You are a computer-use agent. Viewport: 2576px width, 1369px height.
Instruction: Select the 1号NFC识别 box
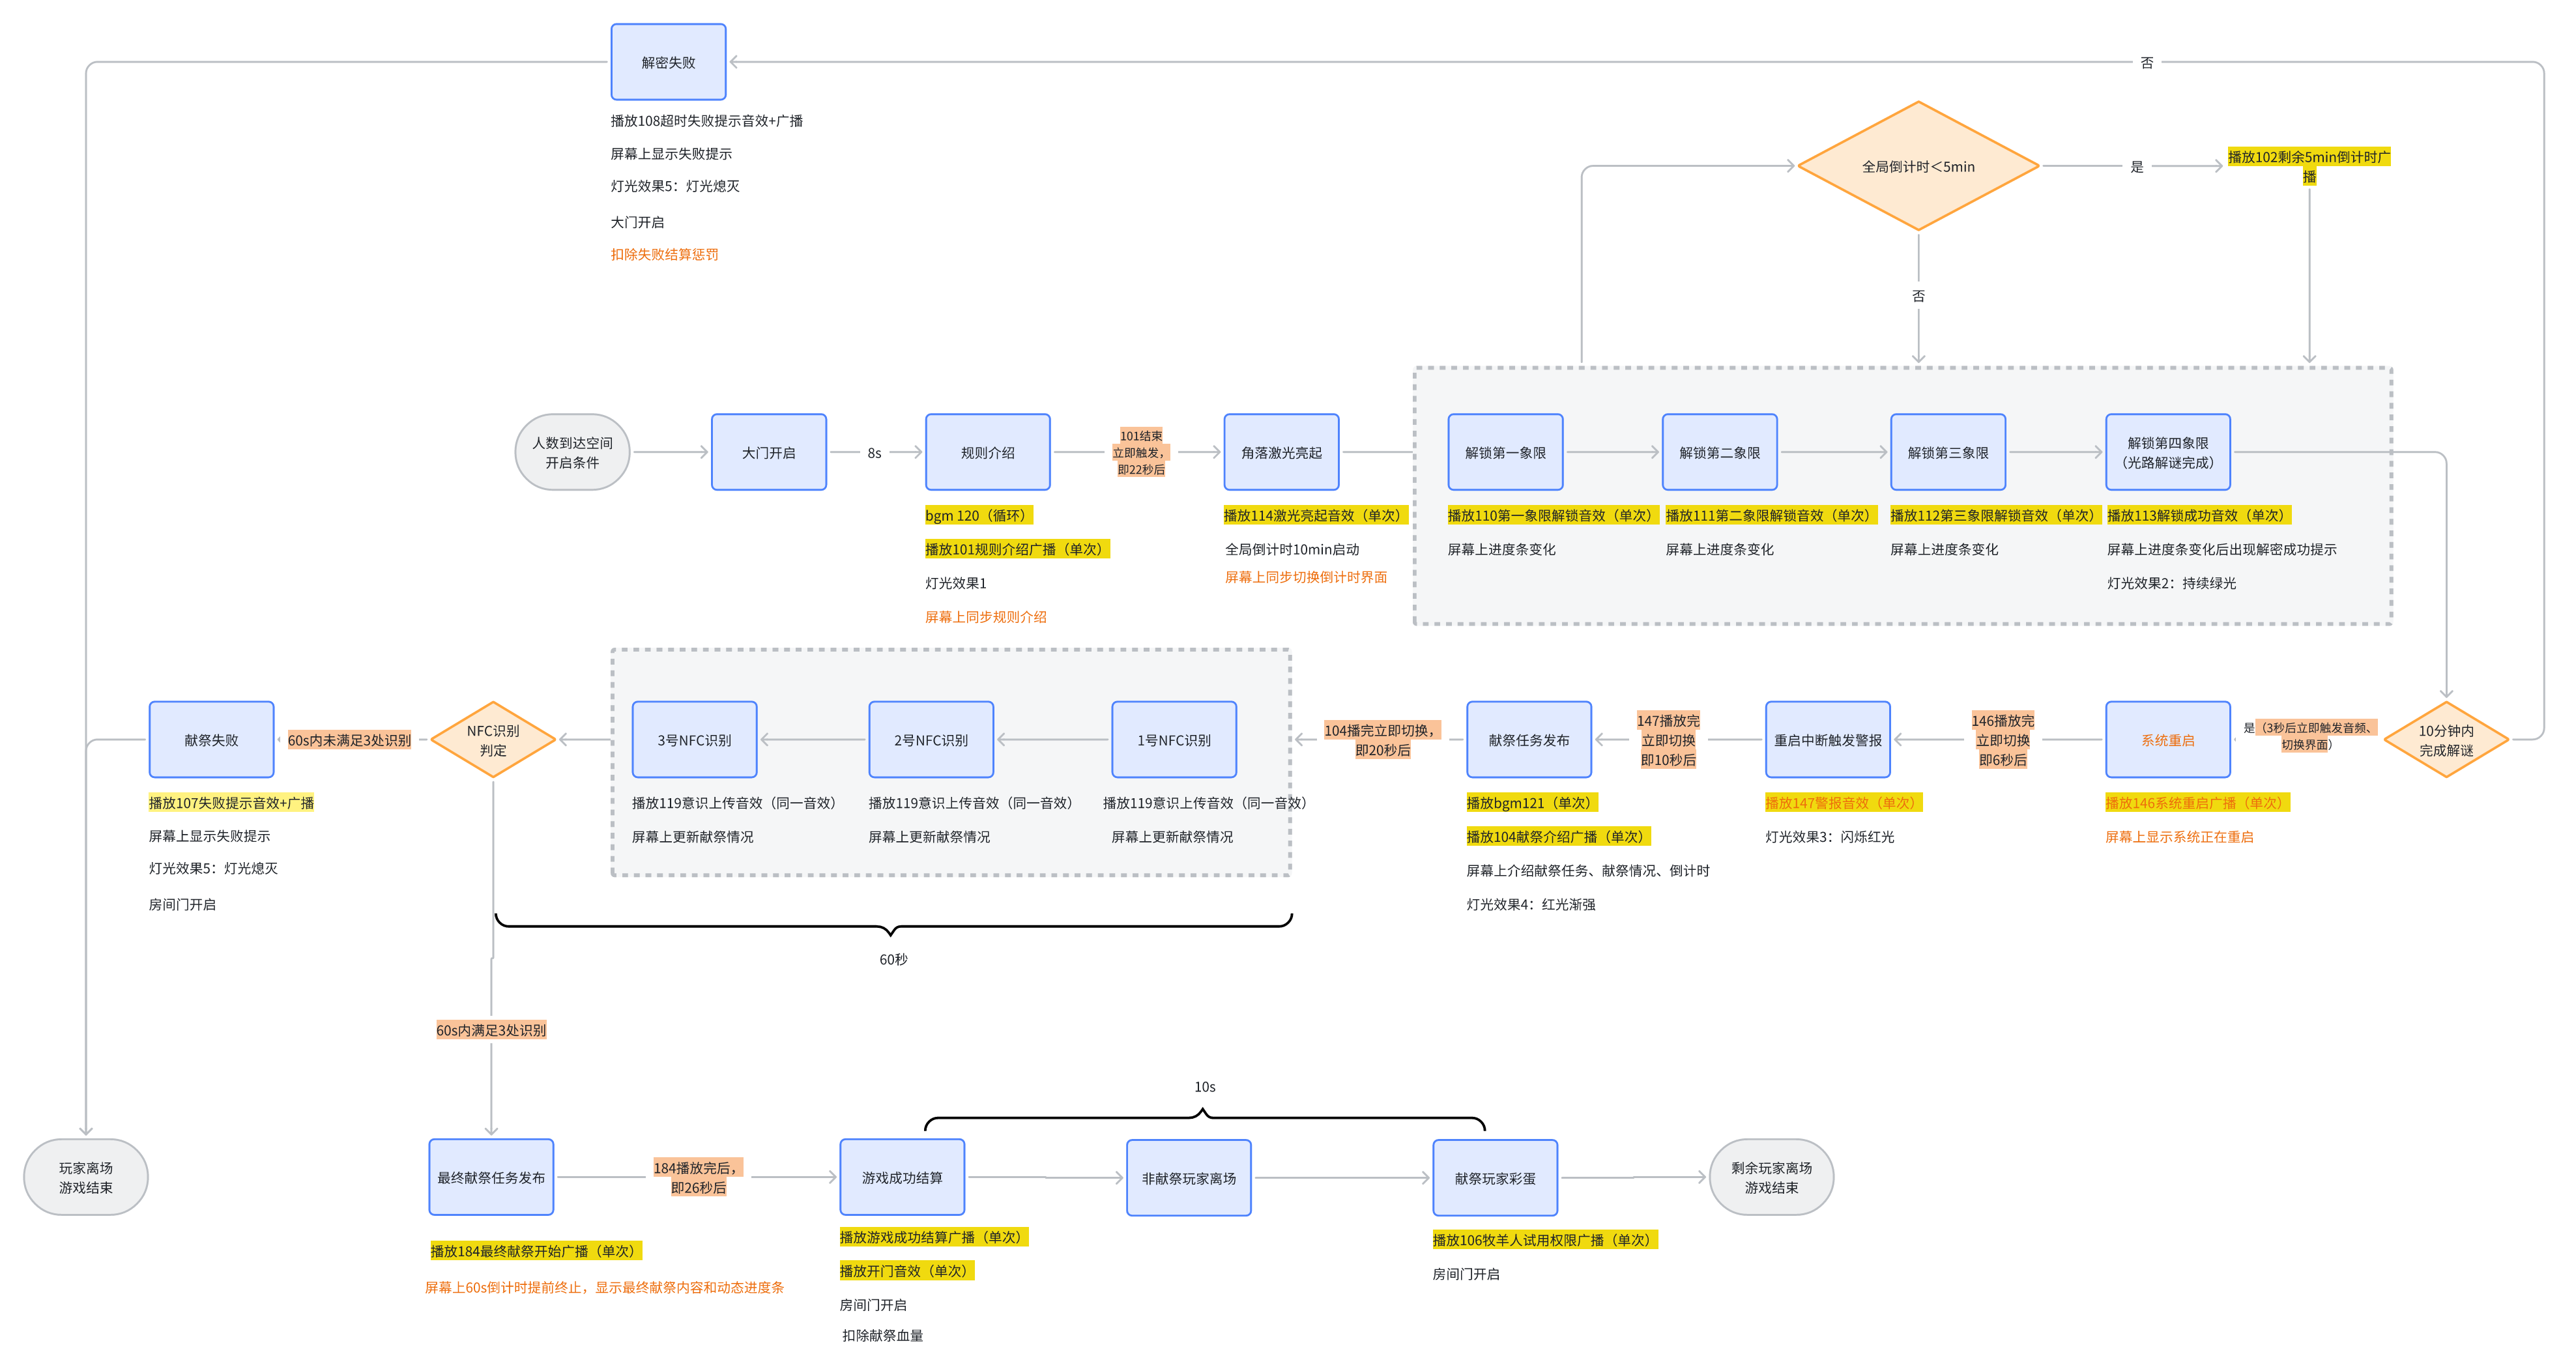1174,740
